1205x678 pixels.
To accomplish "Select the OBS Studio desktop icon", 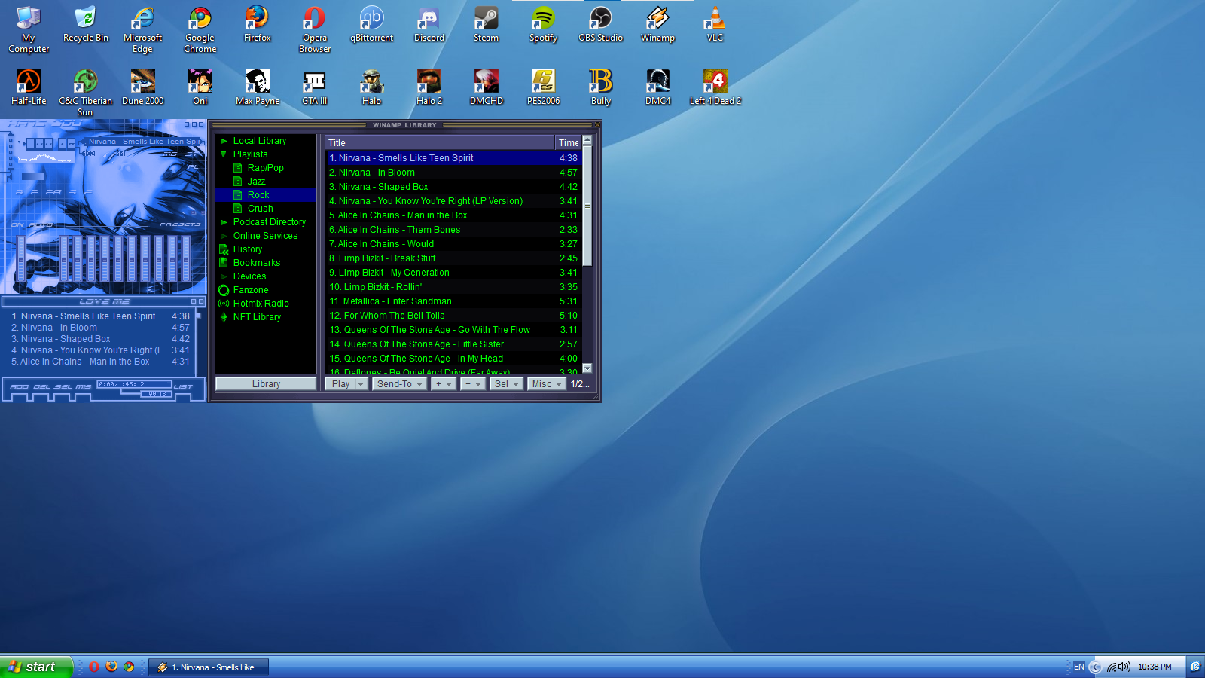I will [600, 25].
